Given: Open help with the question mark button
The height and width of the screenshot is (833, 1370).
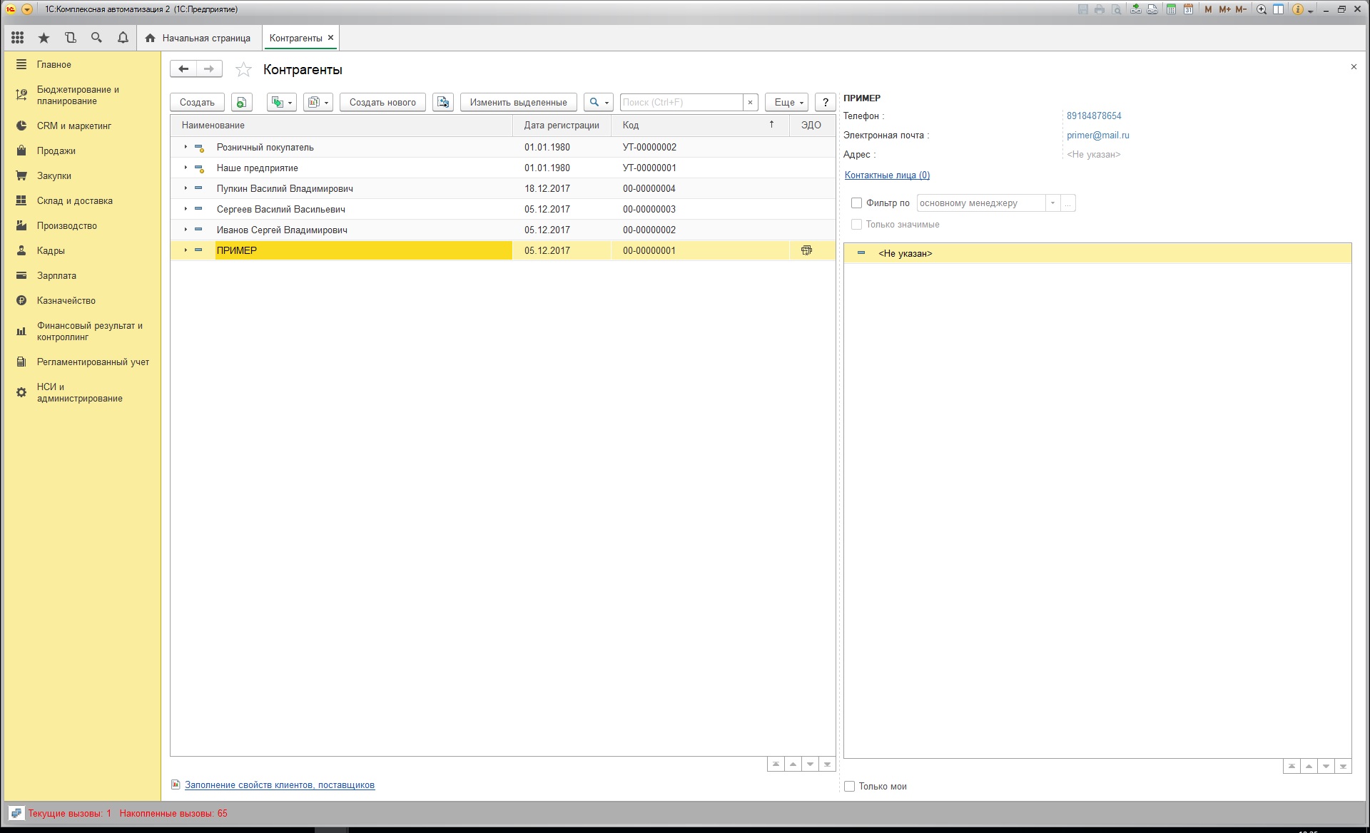Looking at the screenshot, I should tap(826, 102).
